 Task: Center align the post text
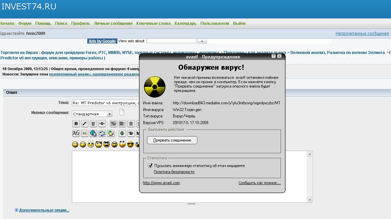[131, 123]
